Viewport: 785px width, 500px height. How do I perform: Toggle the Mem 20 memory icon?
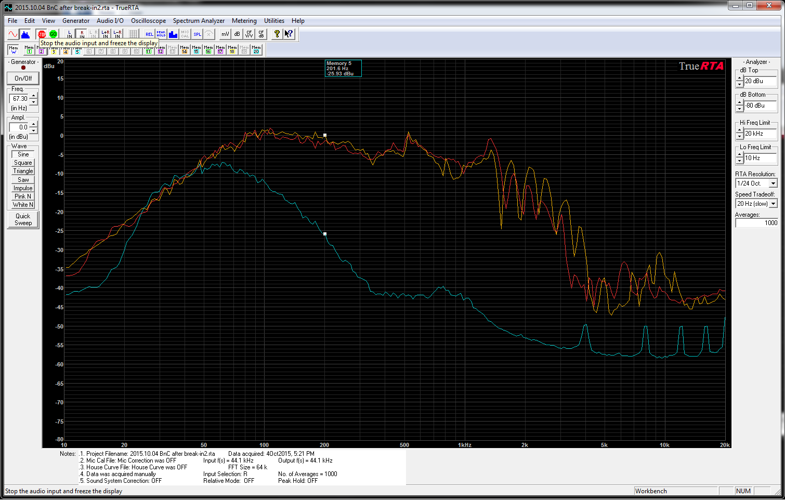(256, 50)
